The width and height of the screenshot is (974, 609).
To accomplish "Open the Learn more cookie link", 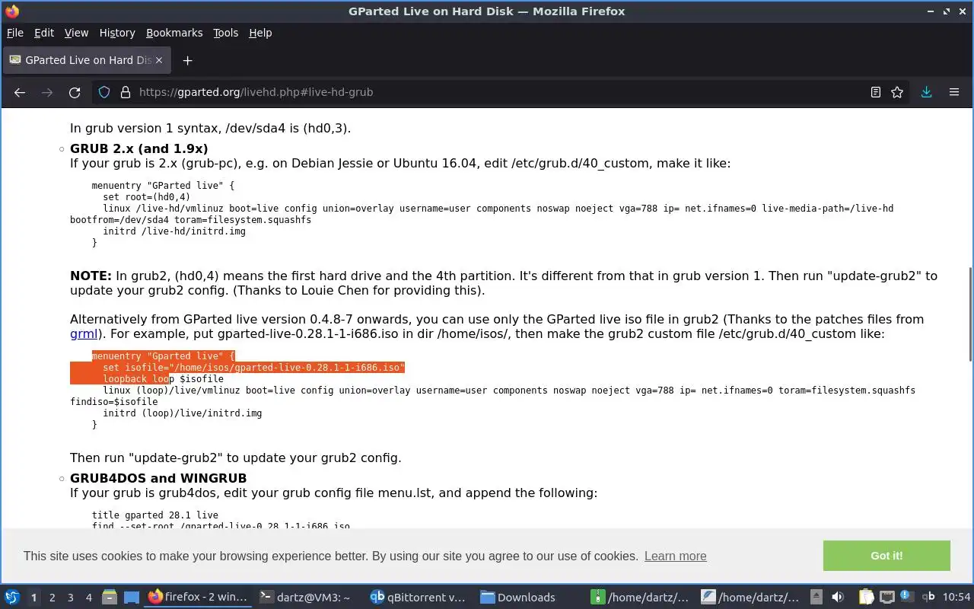I will 675,556.
